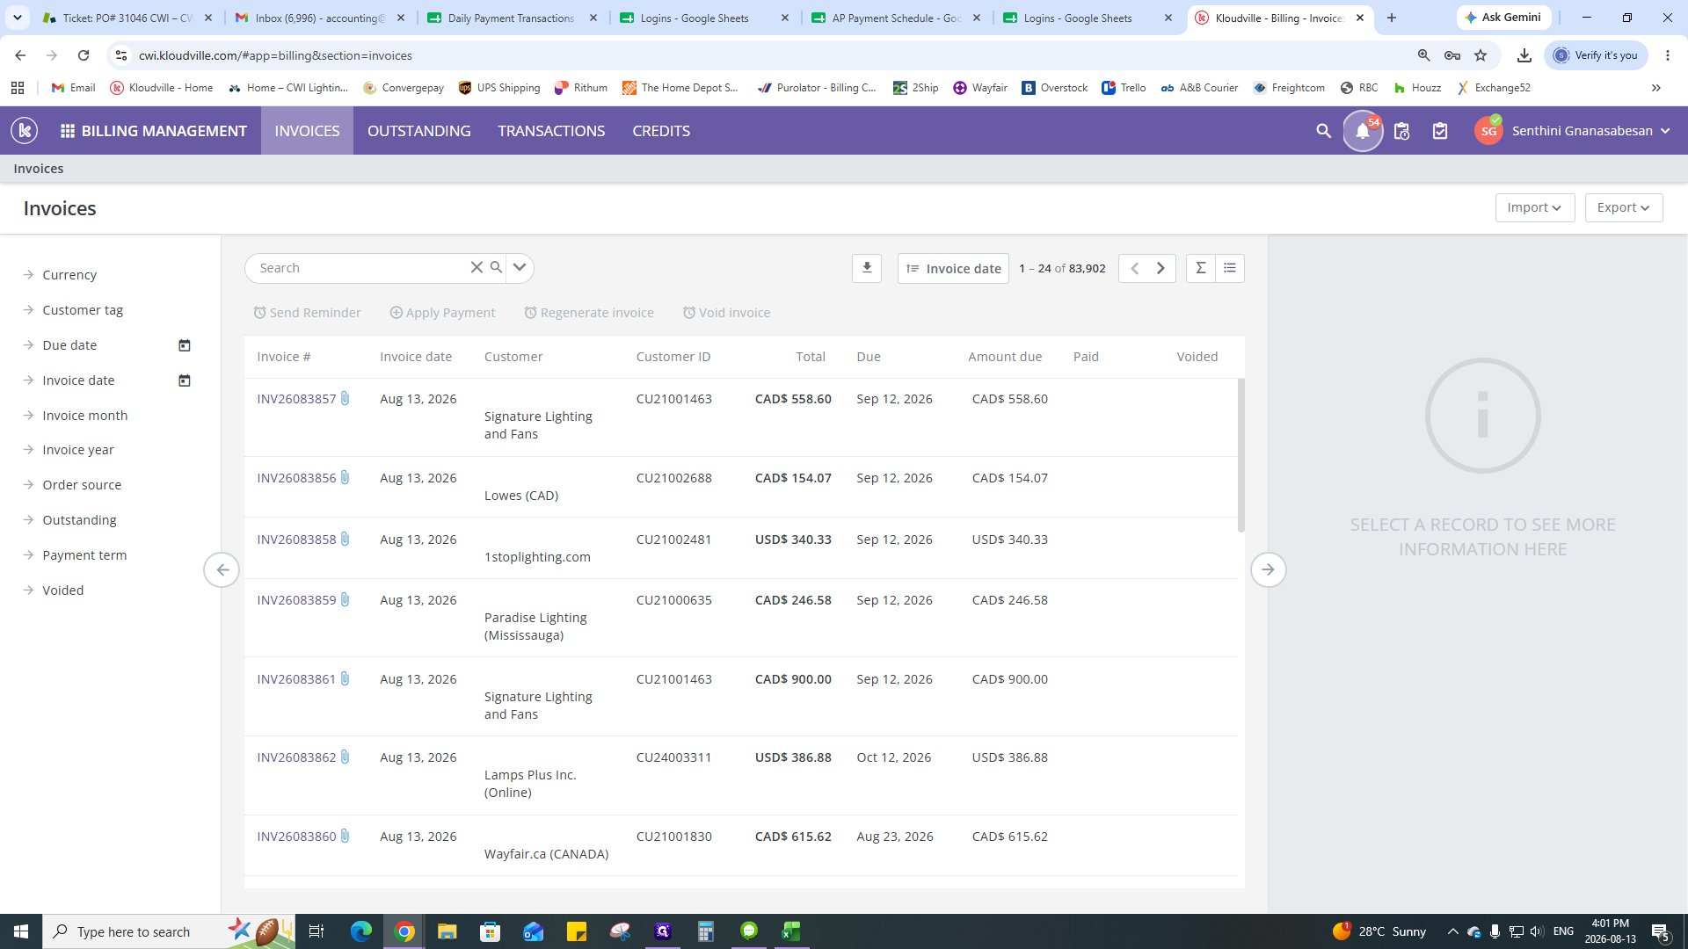The image size is (1688, 949).
Task: Expand the Invoice year filter
Action: coord(78,450)
